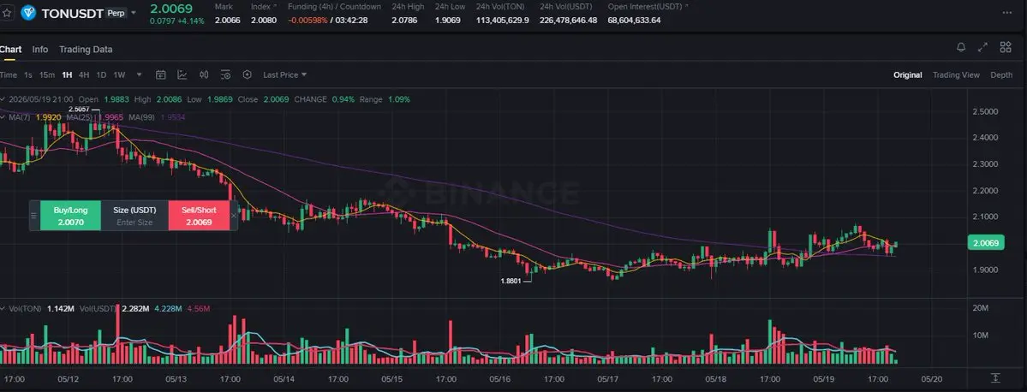Grab the quick-order panel drag handle icon
1027x392 pixels.
tap(34, 216)
